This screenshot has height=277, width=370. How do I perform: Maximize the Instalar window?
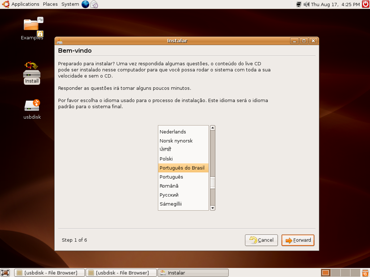pos(304,41)
